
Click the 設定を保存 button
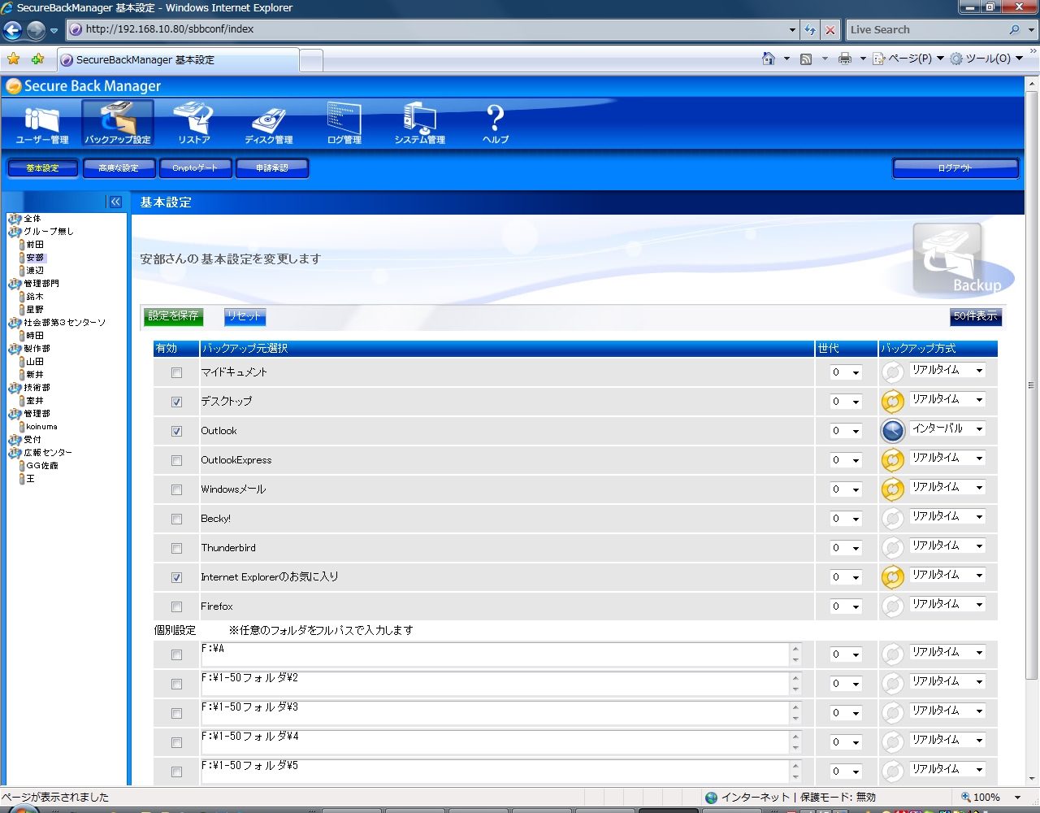pyautogui.click(x=173, y=316)
